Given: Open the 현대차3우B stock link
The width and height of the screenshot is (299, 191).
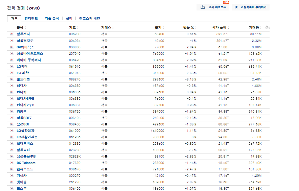Looking at the screenshot, I should point(25,99).
